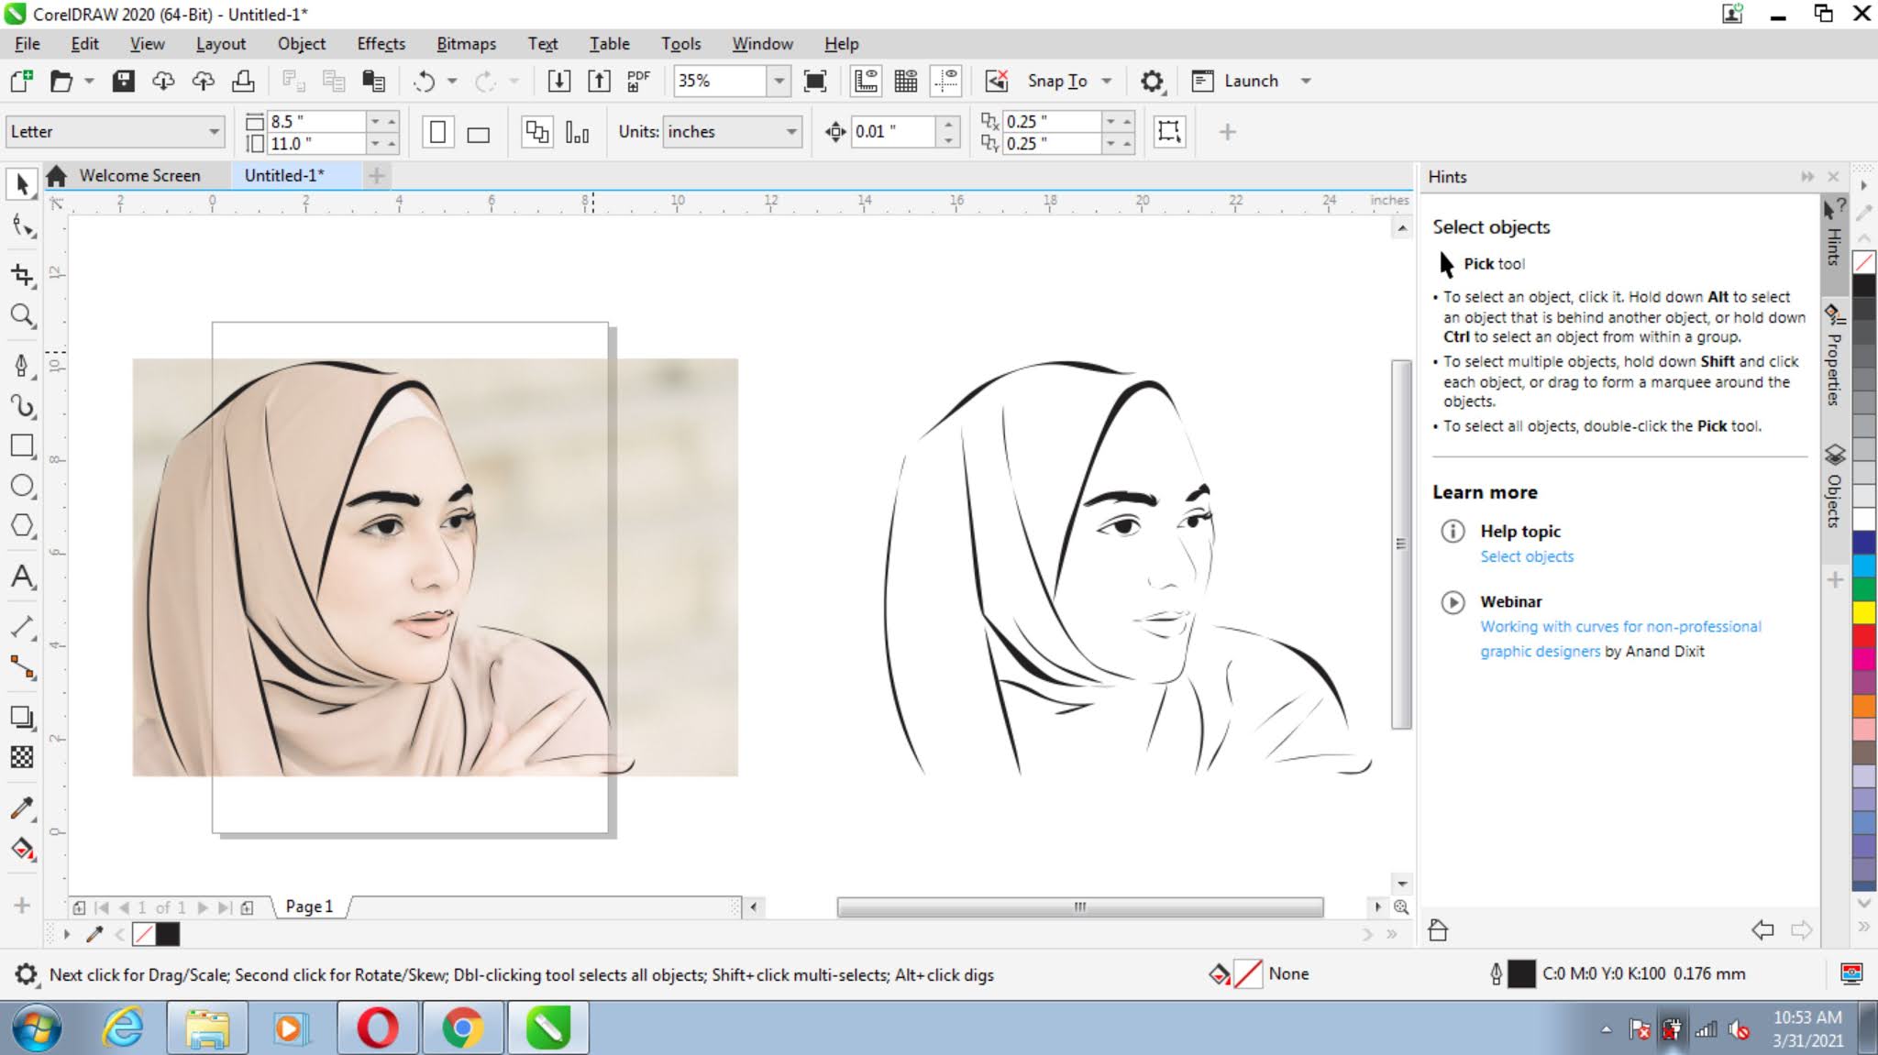This screenshot has width=1878, height=1055.
Task: Select the Polygon tool
Action: coord(22,525)
